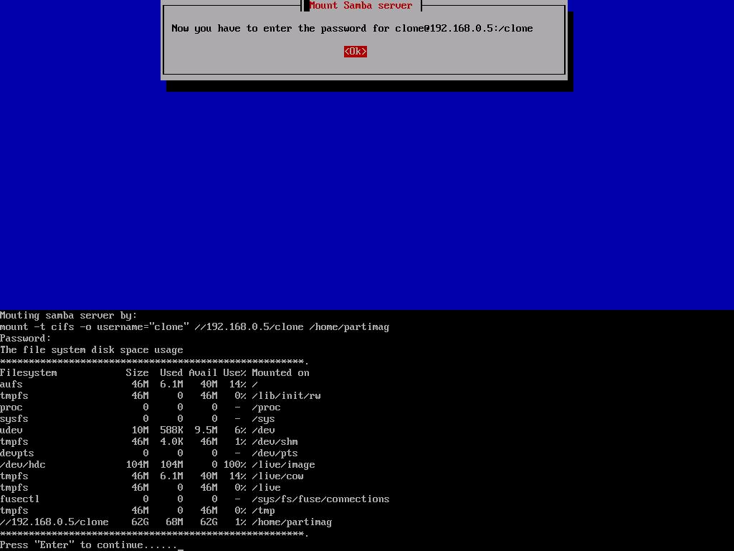Select the 'aufs' filesystem row name
Screen dimensions: 734x551
[x=11, y=385]
